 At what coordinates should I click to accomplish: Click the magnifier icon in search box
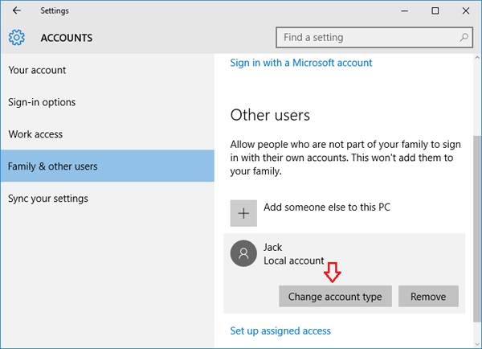[x=464, y=38]
